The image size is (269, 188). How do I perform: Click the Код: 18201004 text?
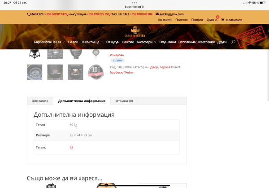pos(121,67)
